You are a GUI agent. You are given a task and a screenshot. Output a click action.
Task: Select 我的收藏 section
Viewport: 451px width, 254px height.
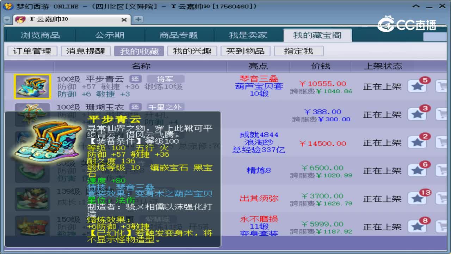click(x=139, y=51)
